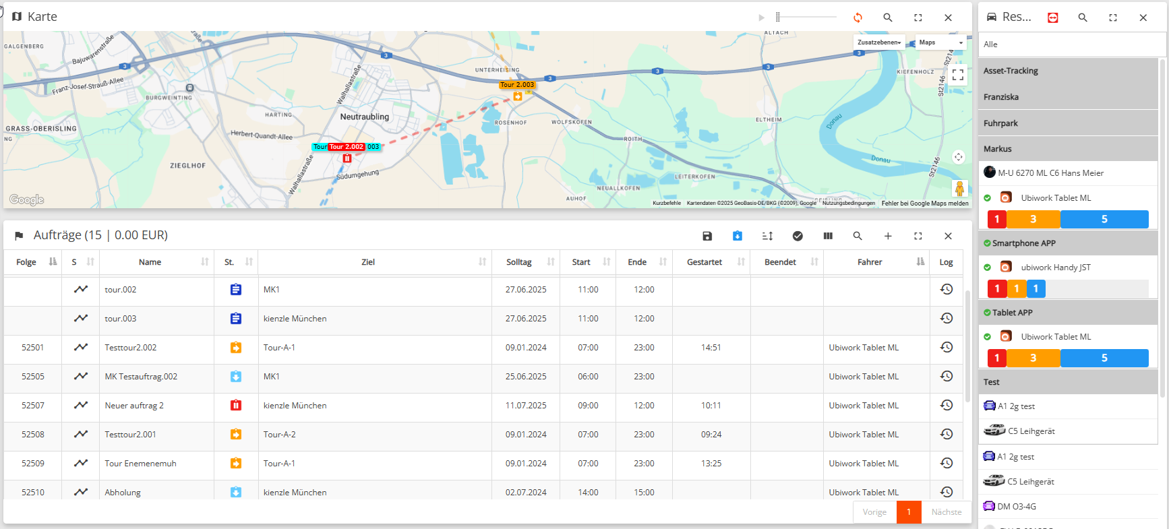Viewport: 1169px width, 529px height.
Task: Expand the Alle resource filter field
Action: (x=1072, y=44)
